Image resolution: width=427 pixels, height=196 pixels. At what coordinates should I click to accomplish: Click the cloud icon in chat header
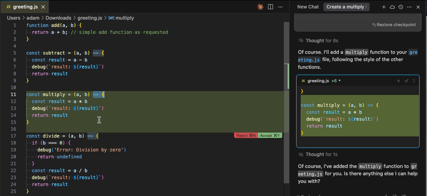[x=392, y=7]
